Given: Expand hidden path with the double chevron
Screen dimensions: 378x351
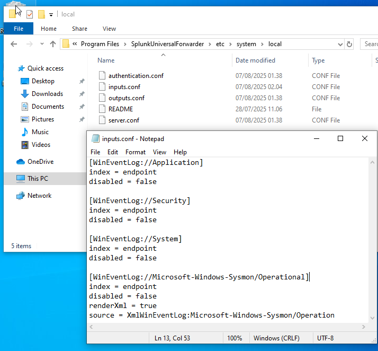Looking at the screenshot, I should [x=75, y=44].
